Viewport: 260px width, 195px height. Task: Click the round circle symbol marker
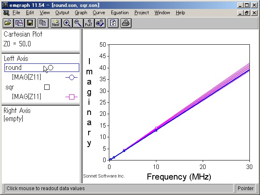pos(50,68)
